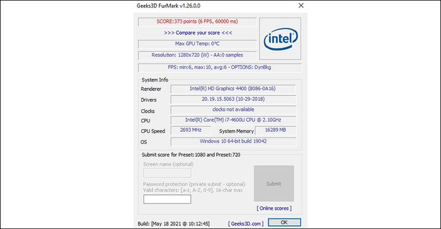
Task: Click the Drivers label
Action: (x=149, y=100)
